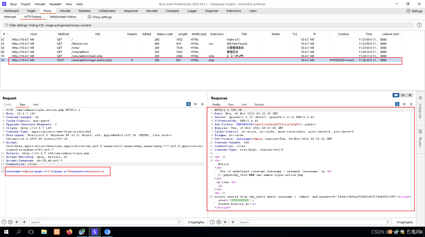Select tabbed layout view button
425x237 pixels.
[x=410, y=95]
